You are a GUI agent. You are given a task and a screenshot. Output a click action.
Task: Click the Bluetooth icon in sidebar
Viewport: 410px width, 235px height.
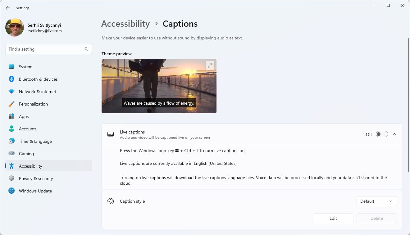[11, 79]
